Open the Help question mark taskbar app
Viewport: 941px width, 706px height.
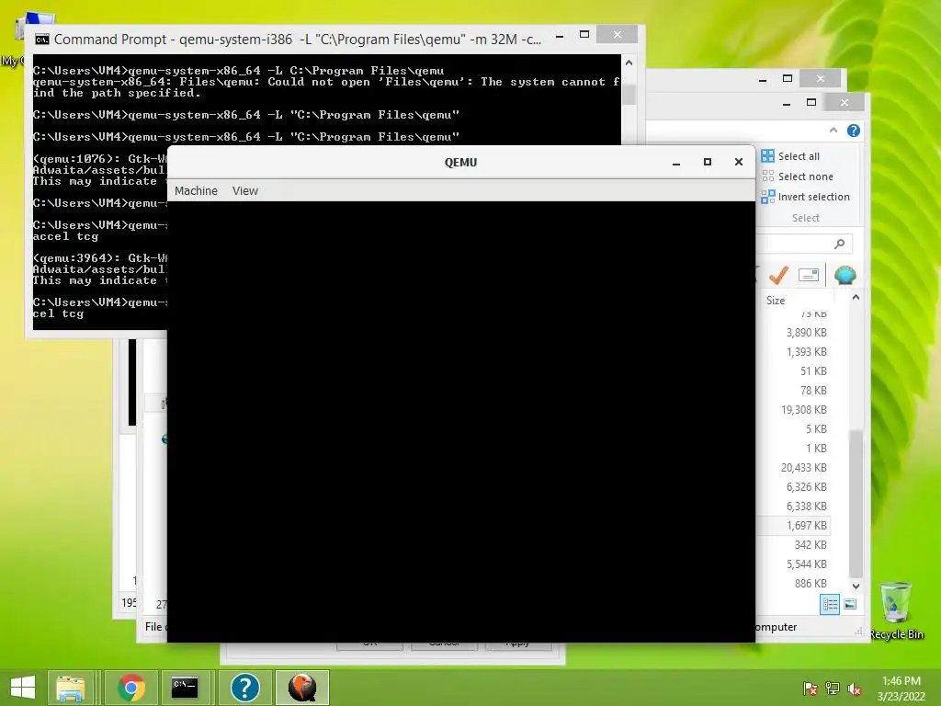coord(244,688)
